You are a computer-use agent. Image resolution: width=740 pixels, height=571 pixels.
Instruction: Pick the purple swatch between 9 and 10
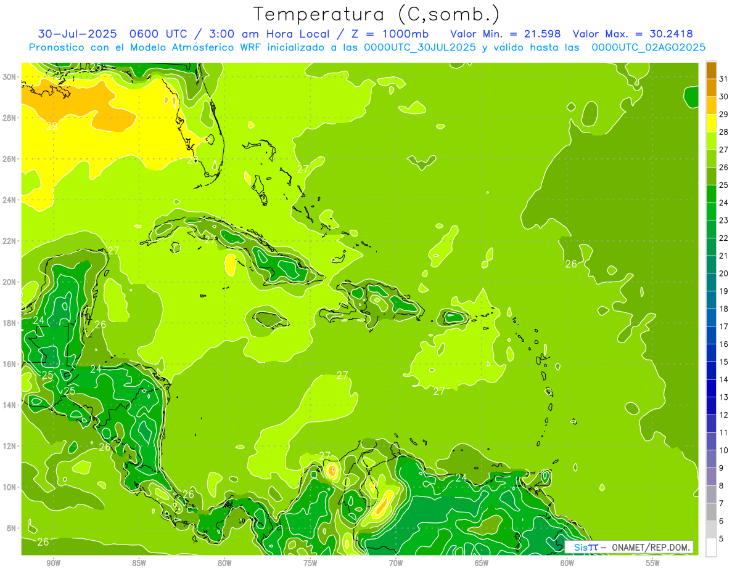coord(712,459)
